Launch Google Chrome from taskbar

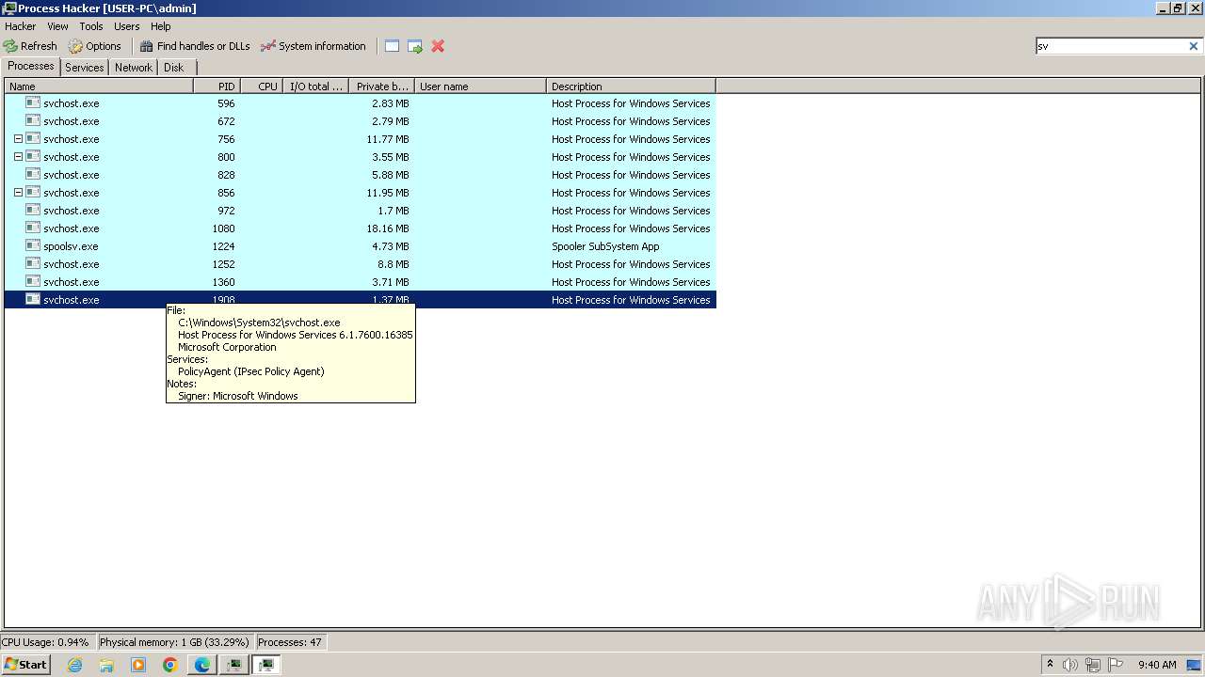click(170, 665)
